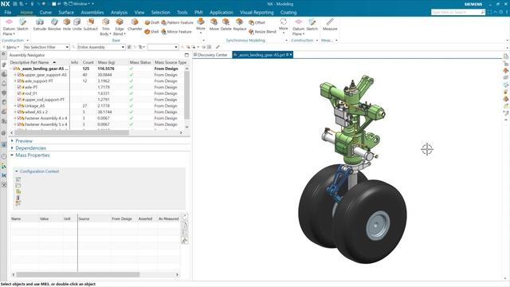Toggle the Fastener Assembly 4 x 4 checkbox
The height and width of the screenshot is (287, 510).
point(19,118)
